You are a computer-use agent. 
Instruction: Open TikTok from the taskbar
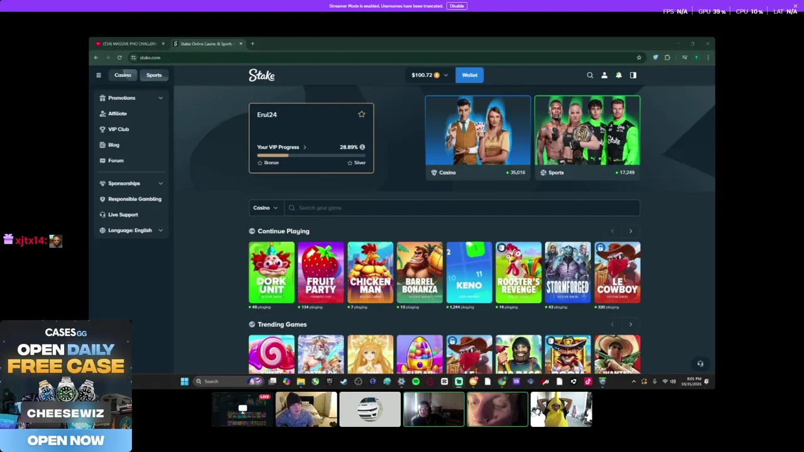click(x=588, y=381)
